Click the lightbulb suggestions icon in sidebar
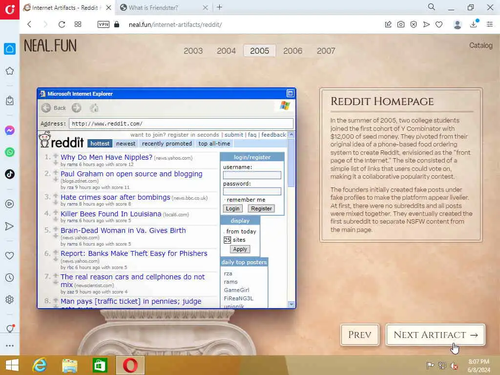 click(10, 329)
